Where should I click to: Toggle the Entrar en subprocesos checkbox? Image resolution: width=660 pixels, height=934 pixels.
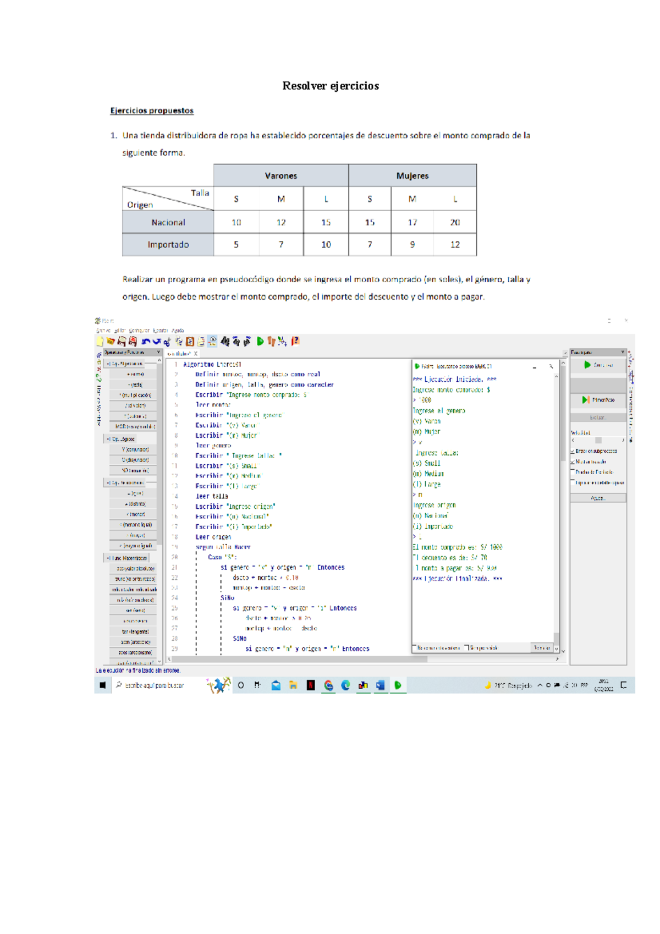pyautogui.click(x=573, y=451)
